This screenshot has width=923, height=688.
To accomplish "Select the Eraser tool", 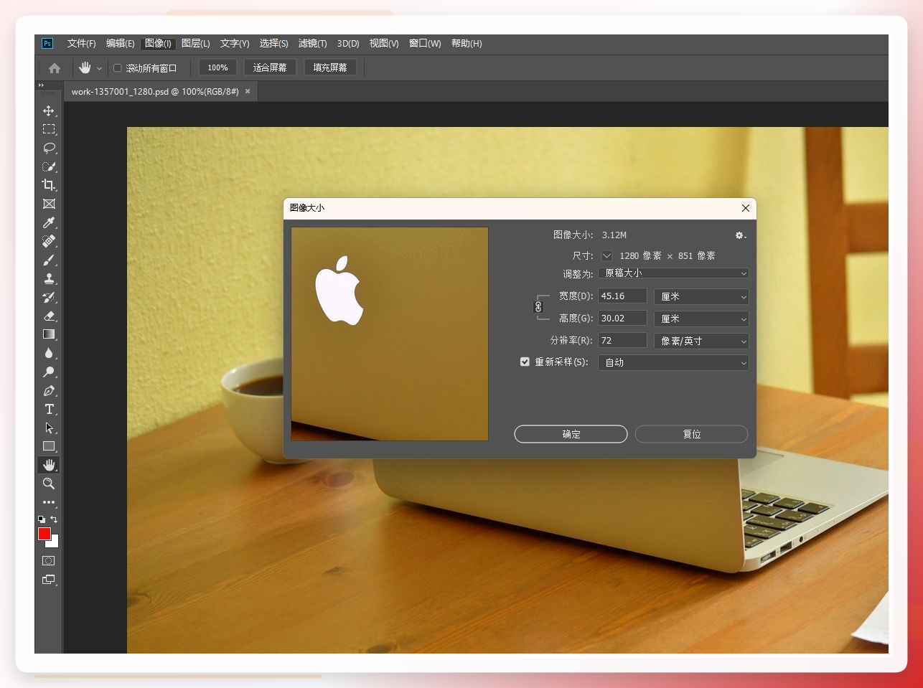I will pos(49,316).
